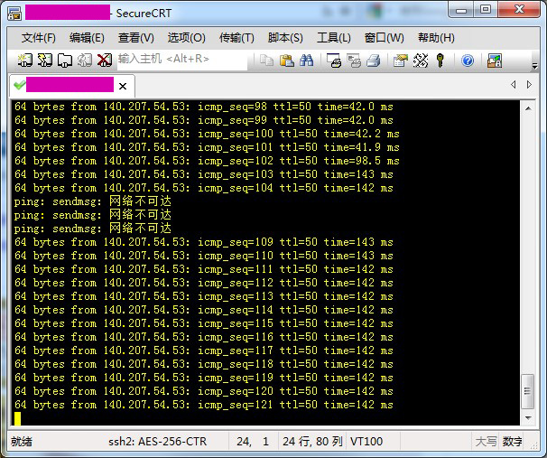Open the 文件(F) menu
The width and height of the screenshot is (547, 458).
coord(39,38)
